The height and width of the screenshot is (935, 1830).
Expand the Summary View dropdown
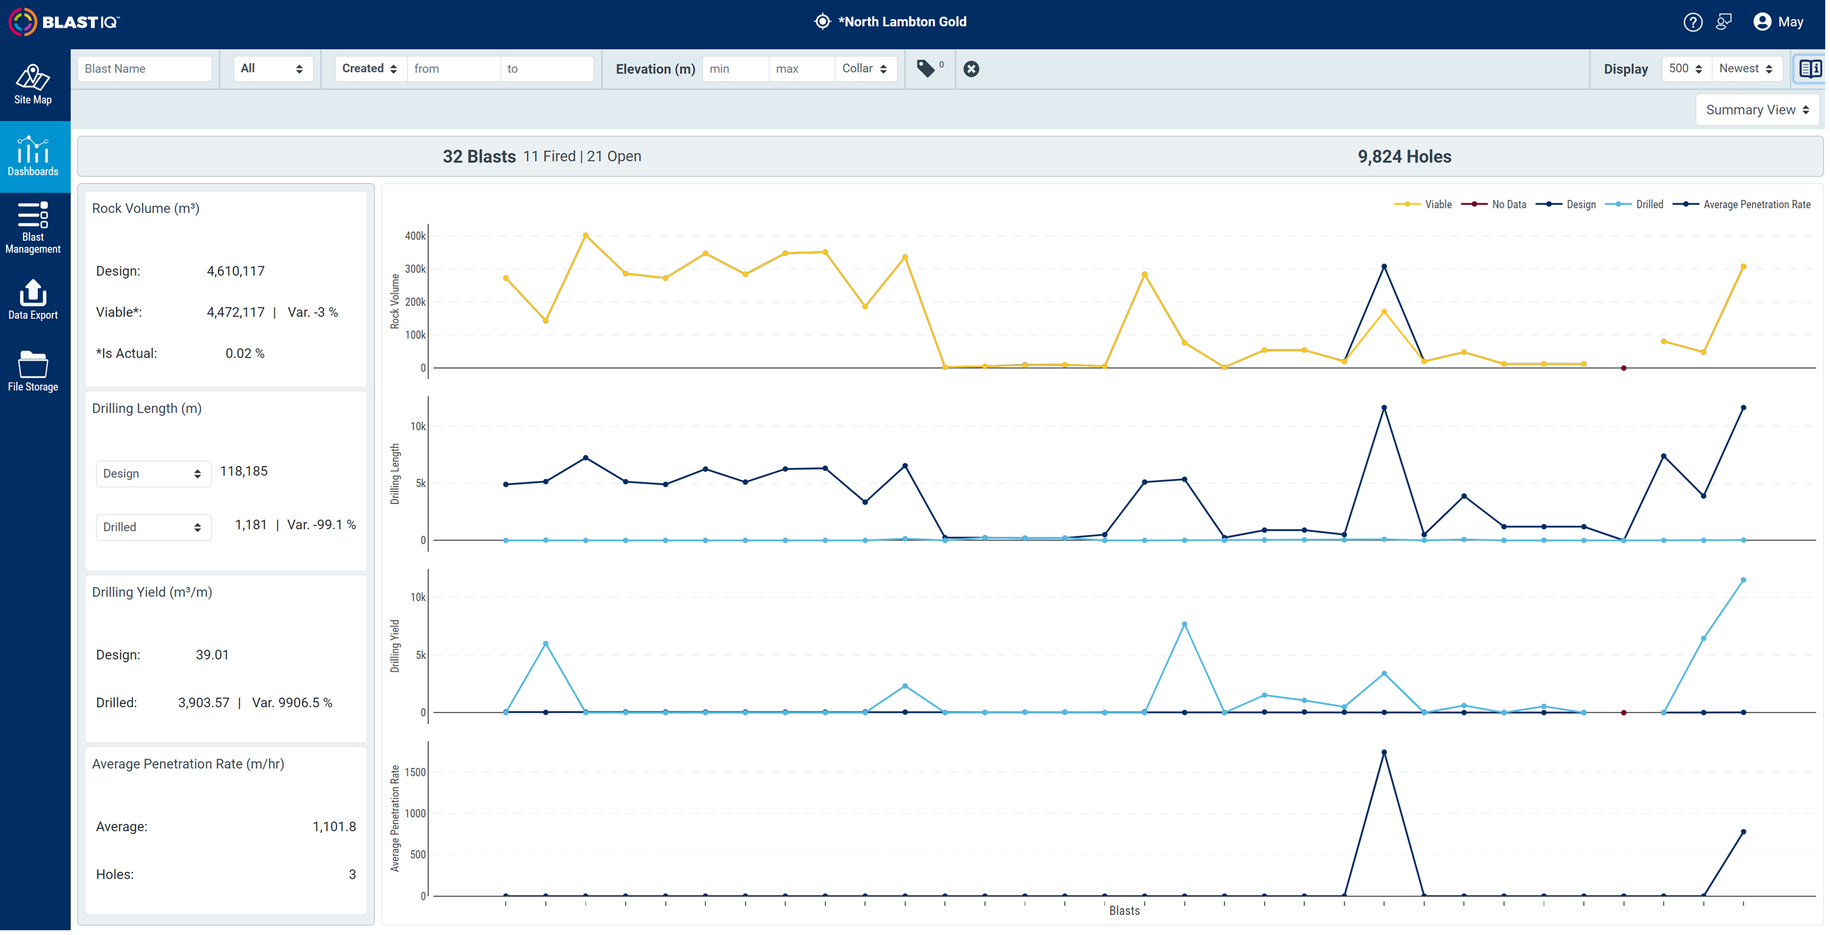(x=1757, y=110)
